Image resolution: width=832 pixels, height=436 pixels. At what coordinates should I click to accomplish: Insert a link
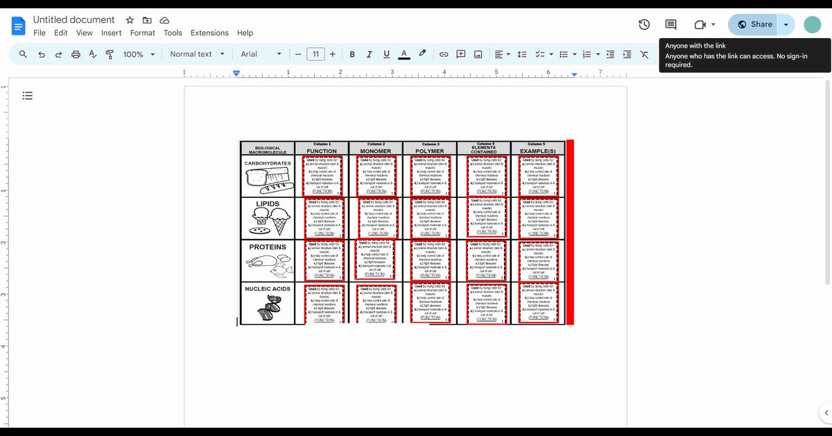point(444,54)
